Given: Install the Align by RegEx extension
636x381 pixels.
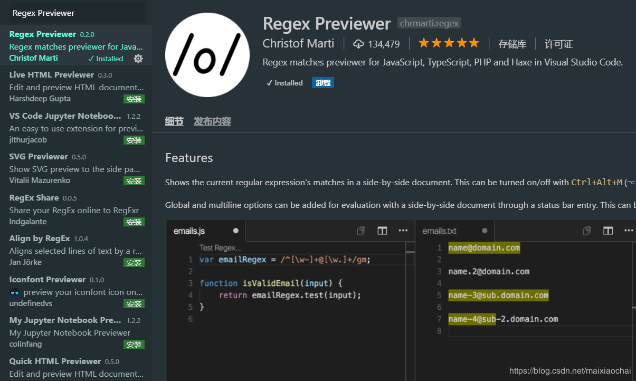Looking at the screenshot, I should click(x=134, y=263).
